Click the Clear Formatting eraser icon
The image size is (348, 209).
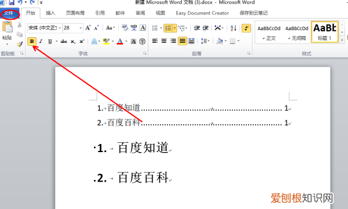[125, 28]
